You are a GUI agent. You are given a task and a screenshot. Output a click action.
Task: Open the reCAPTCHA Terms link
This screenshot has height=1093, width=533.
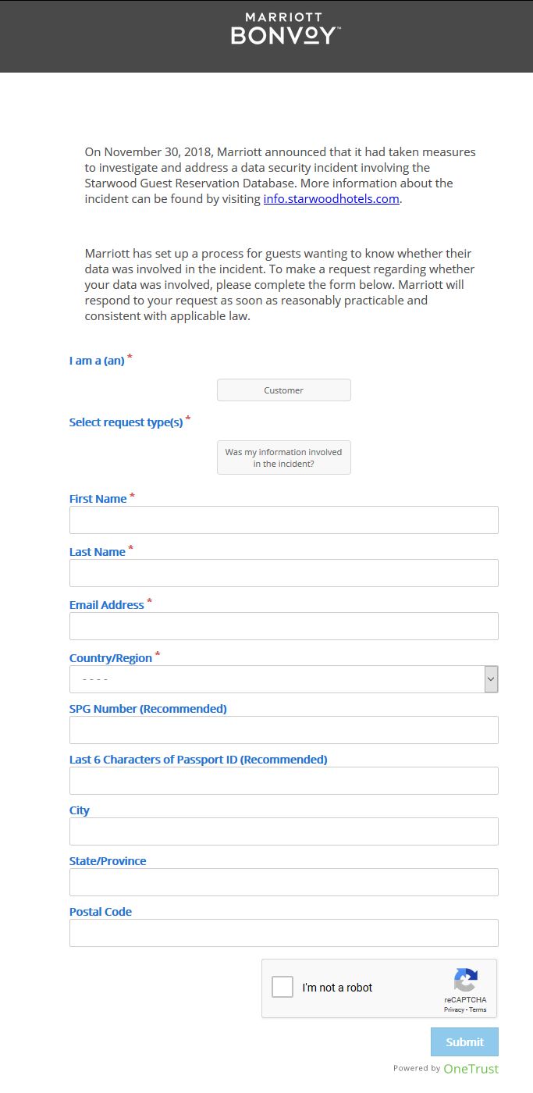[x=478, y=1010]
